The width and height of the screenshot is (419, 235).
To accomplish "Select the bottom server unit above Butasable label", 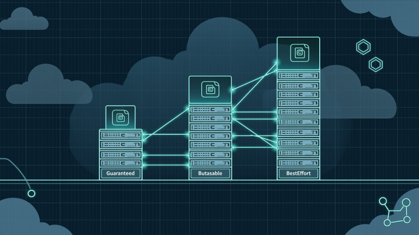I will point(210,163).
